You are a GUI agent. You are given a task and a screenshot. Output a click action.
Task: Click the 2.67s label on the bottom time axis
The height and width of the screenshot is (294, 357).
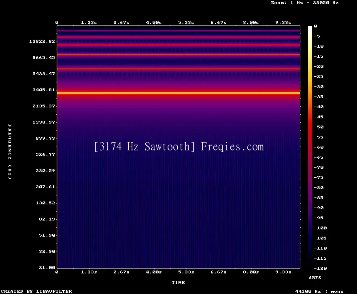121,272
